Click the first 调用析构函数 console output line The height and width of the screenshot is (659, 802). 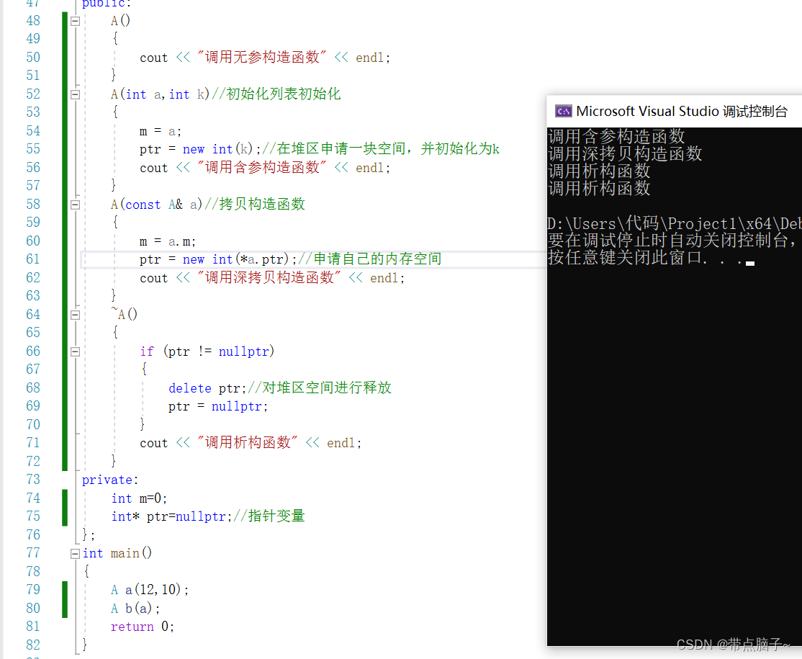pos(599,171)
